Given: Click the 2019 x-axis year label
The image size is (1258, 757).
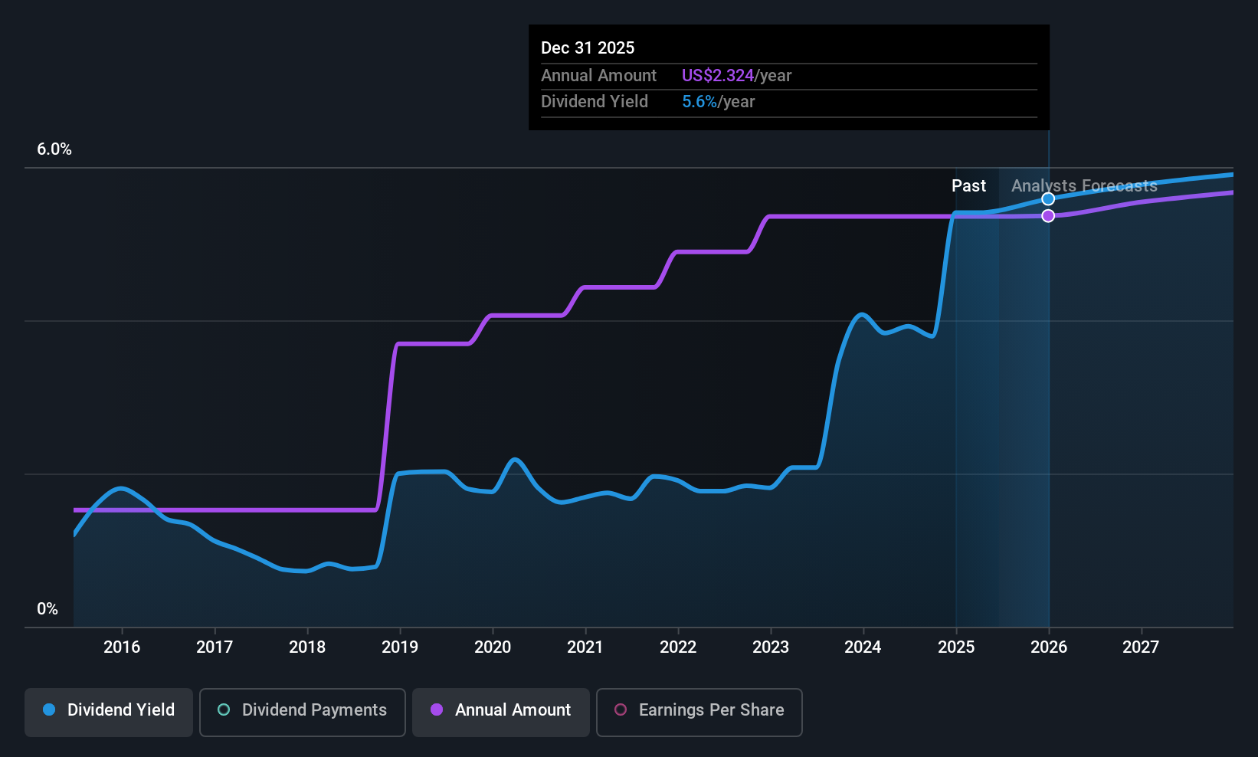Looking at the screenshot, I should point(400,647).
